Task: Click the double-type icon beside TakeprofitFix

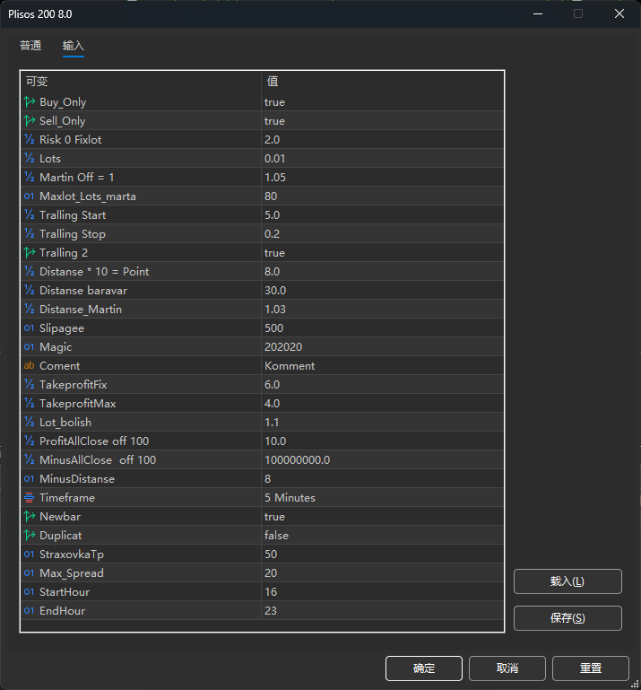Action: tap(30, 385)
